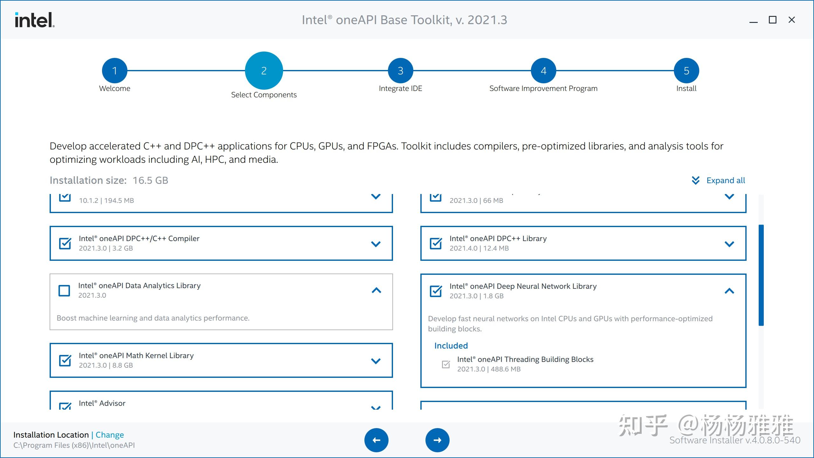Expand Intel oneAPI DPC++ Library details
Screen dimensions: 814x458
(730, 244)
